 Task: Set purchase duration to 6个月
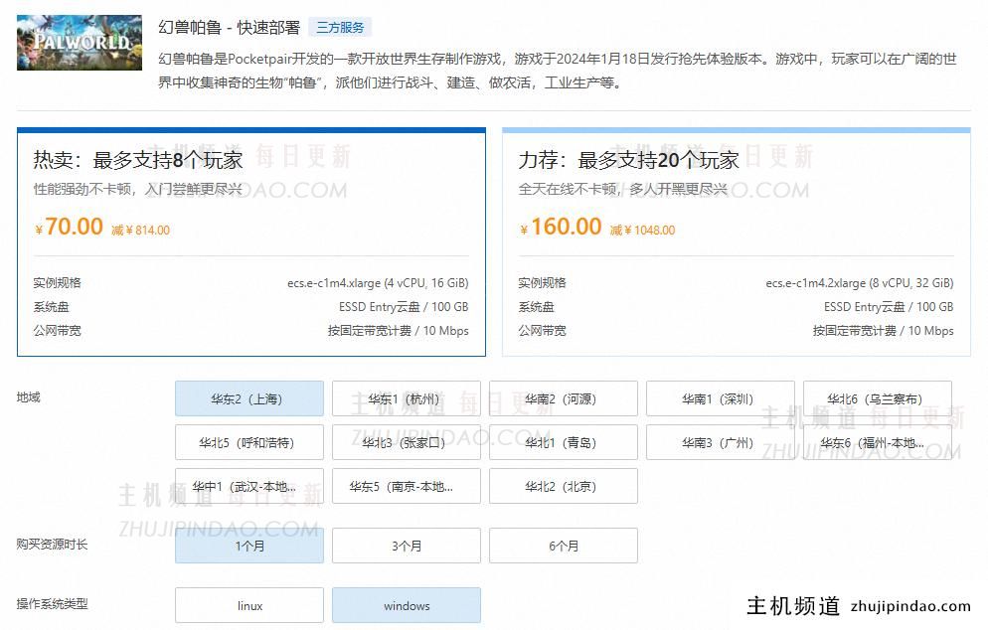coord(564,546)
